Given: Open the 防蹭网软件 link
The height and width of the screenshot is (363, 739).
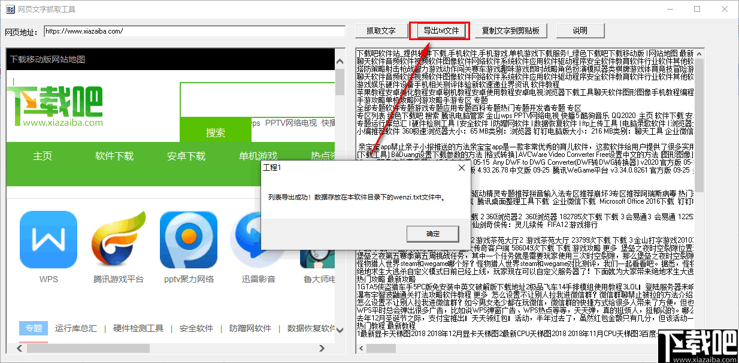Looking at the screenshot, I should 250,328.
